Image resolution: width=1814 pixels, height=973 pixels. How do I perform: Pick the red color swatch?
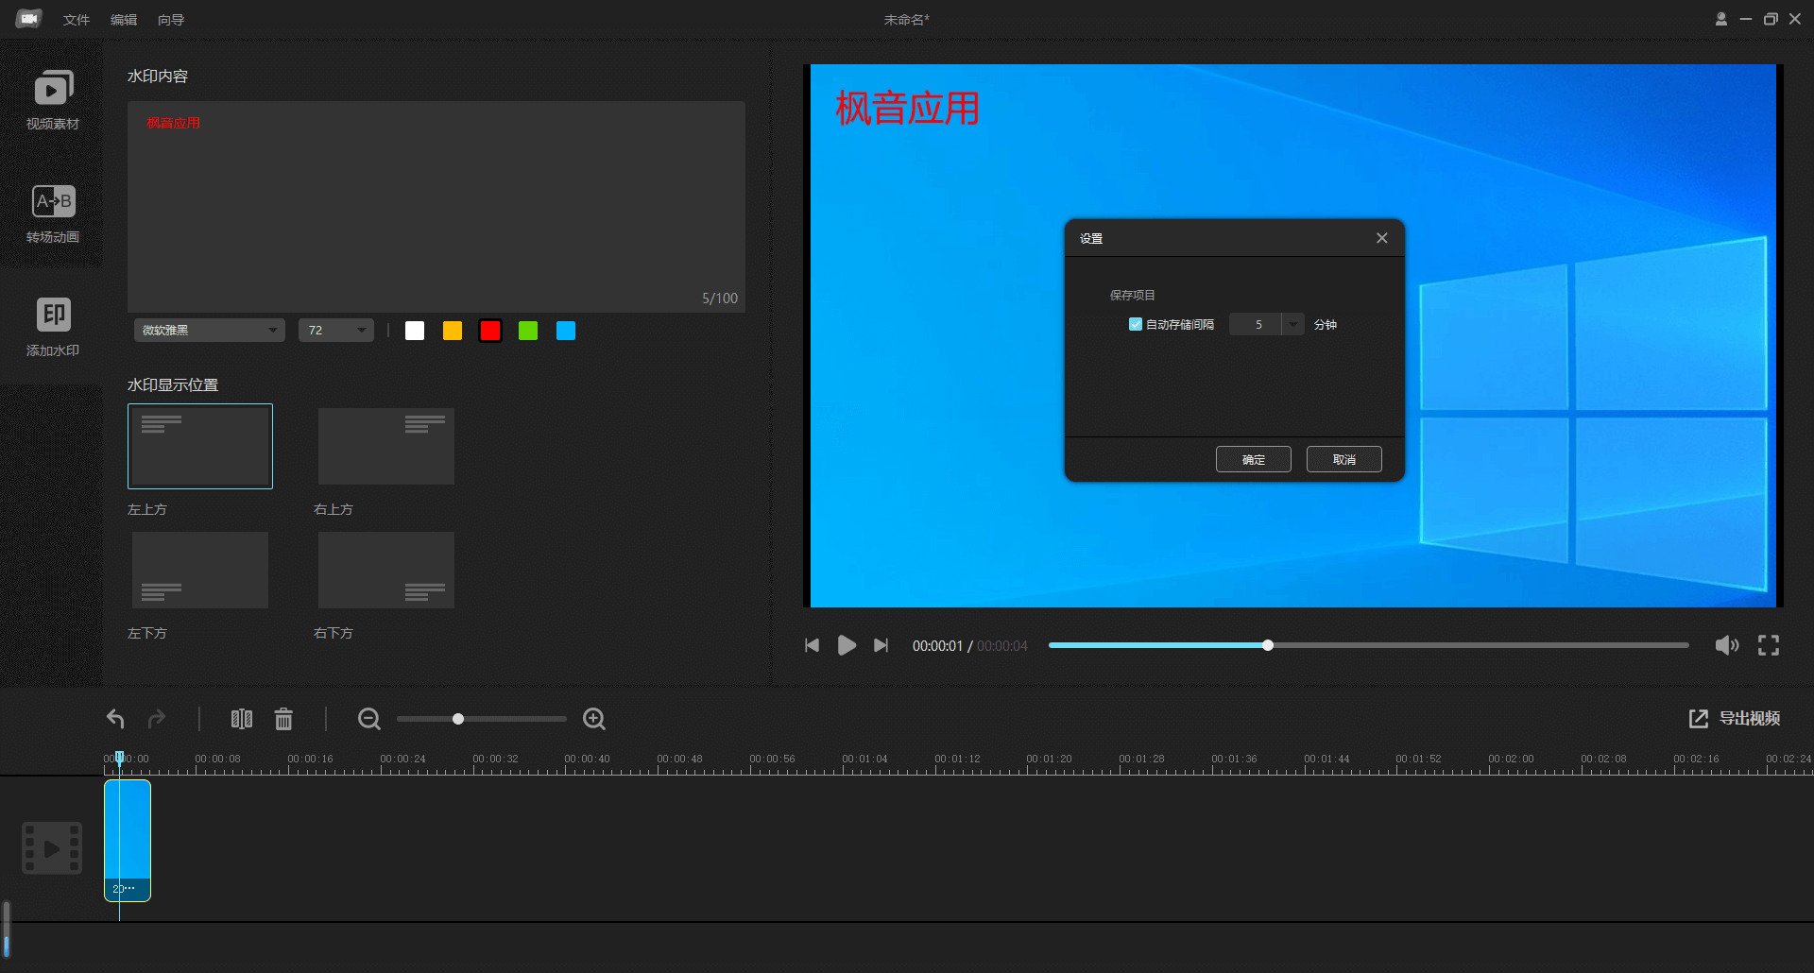[x=490, y=331]
